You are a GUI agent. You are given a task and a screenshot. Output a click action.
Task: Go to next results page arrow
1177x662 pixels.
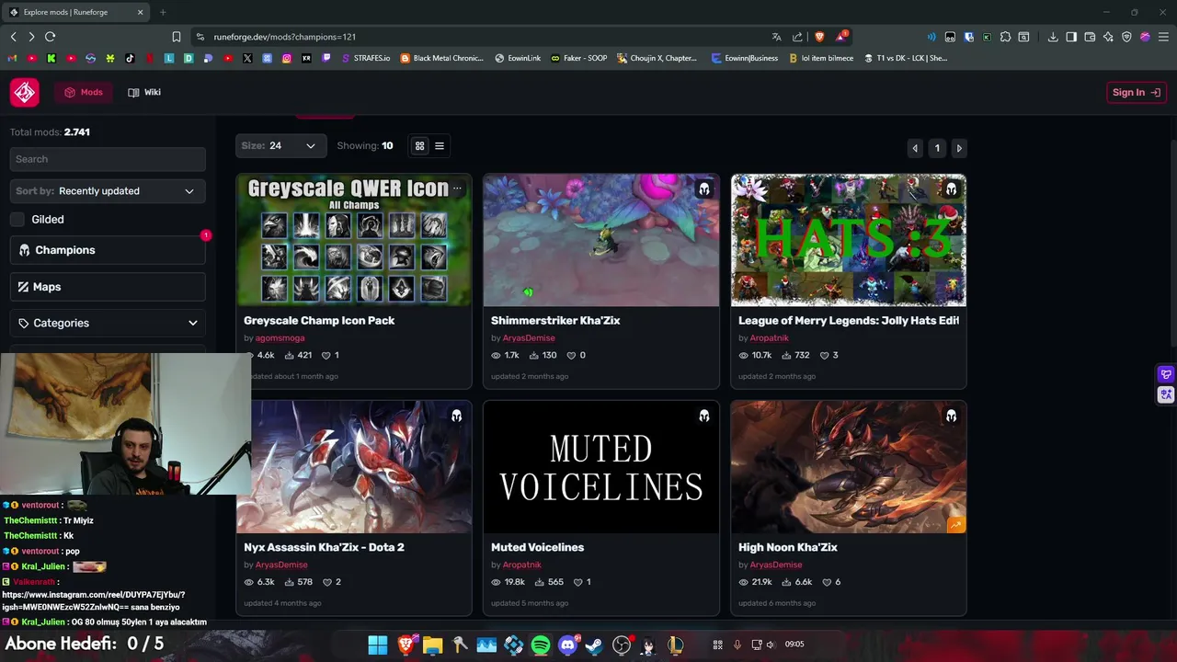pyautogui.click(x=959, y=148)
